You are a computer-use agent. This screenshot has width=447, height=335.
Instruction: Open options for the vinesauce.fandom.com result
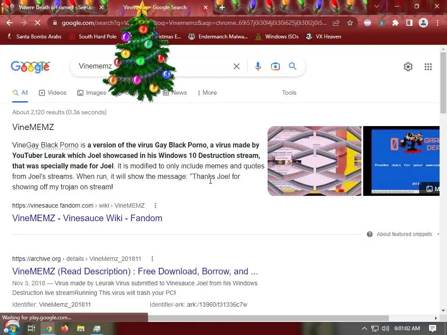click(155, 205)
